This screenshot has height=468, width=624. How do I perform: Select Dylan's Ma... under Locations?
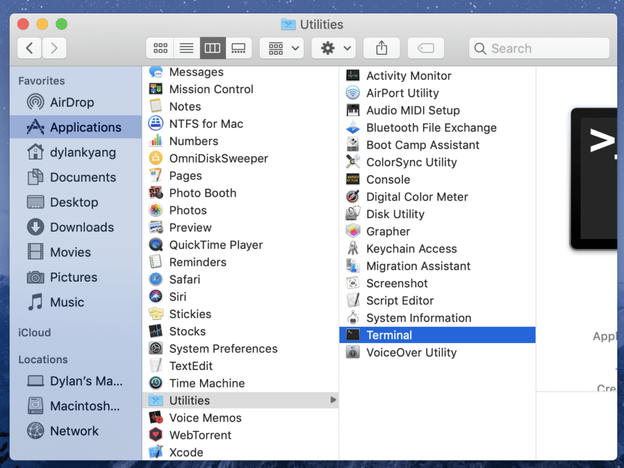[76, 381]
